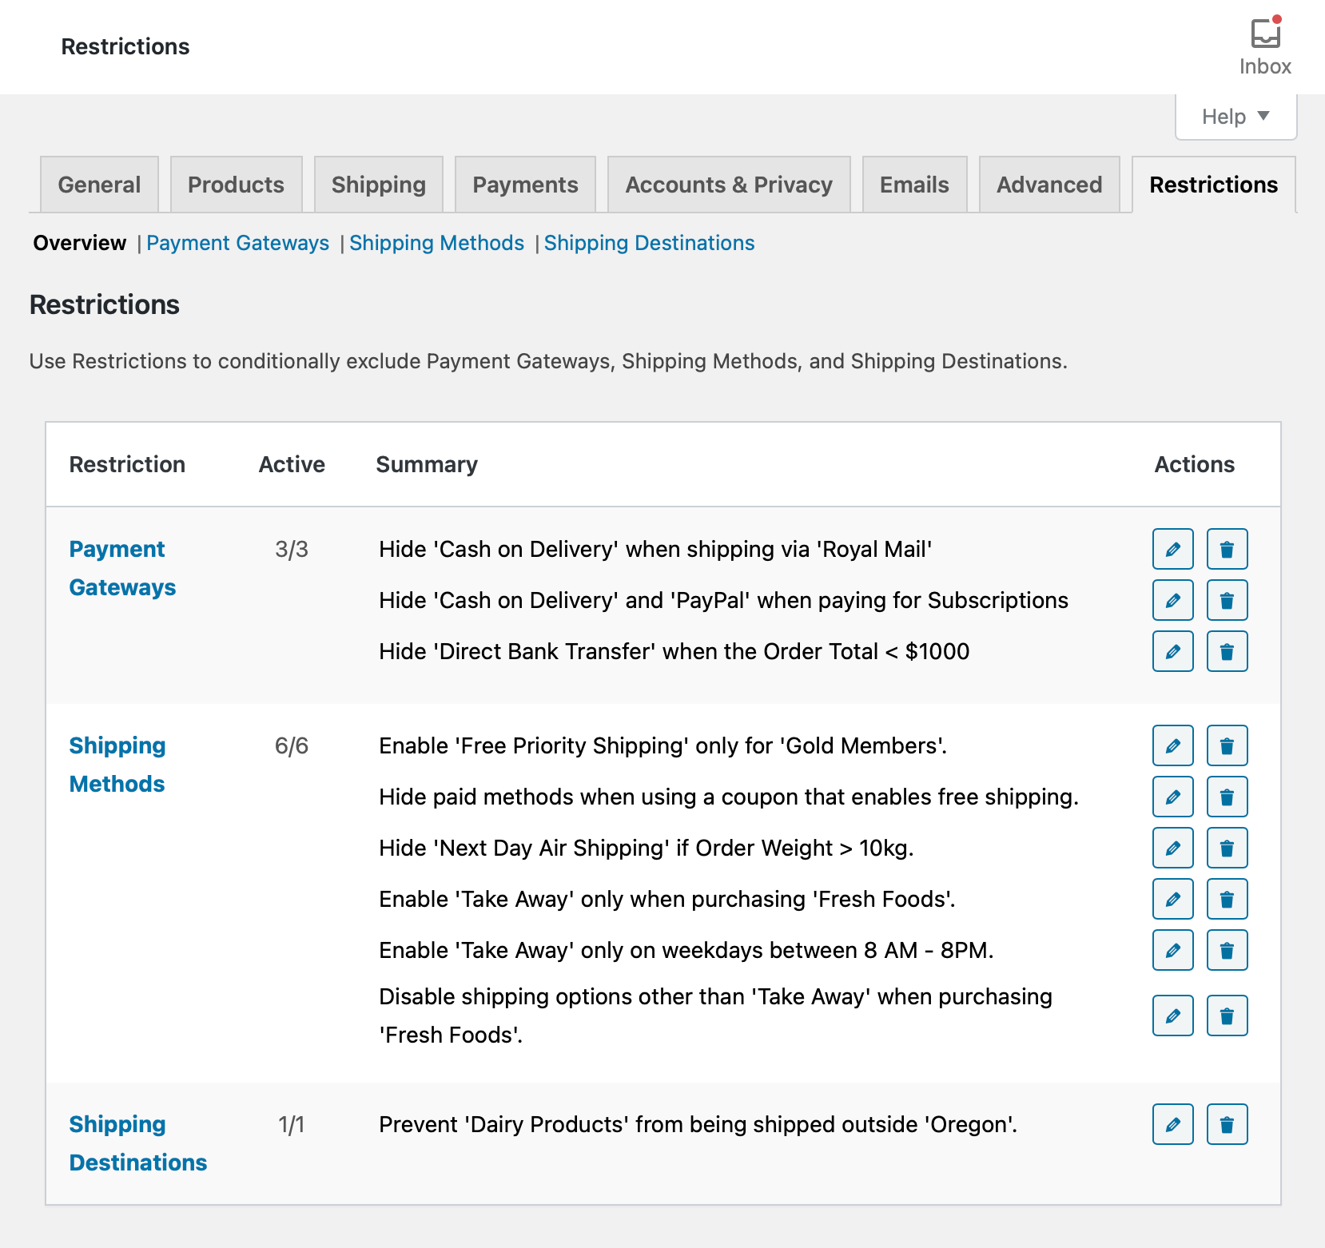Delete the Take Away Fresh Foods rule
This screenshot has width=1325, height=1248.
pyautogui.click(x=1227, y=899)
